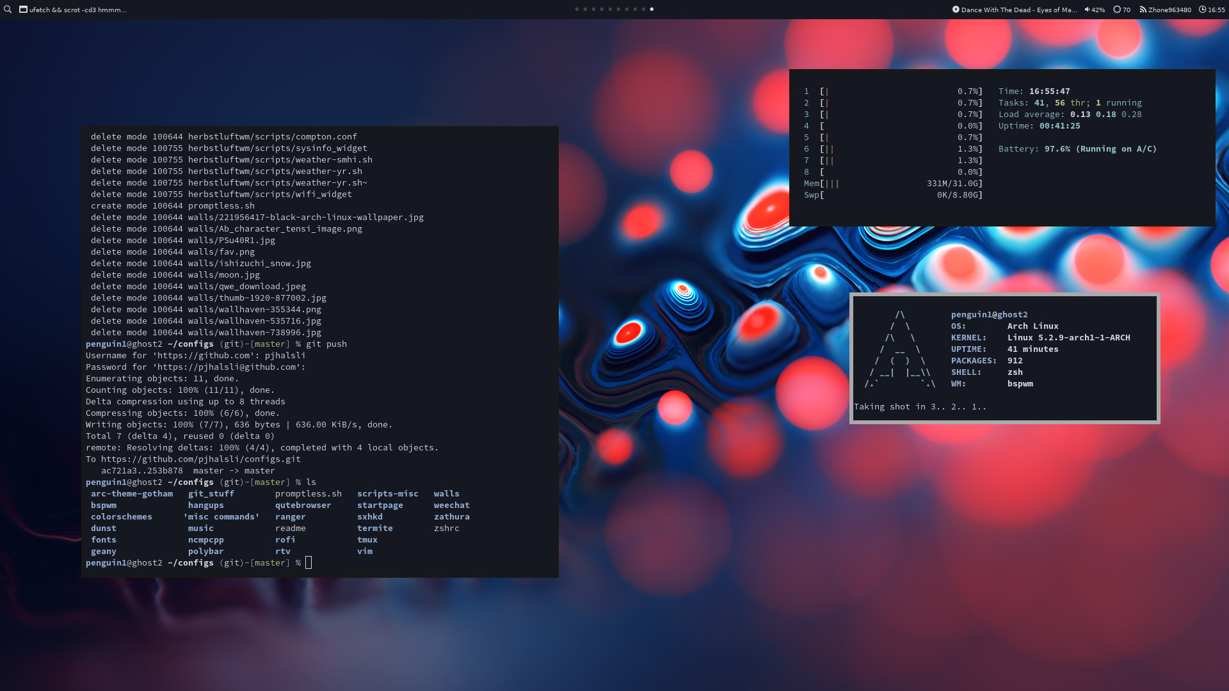Click the 'promptless.sh' file in the ls output
The image size is (1229, 691).
click(309, 493)
